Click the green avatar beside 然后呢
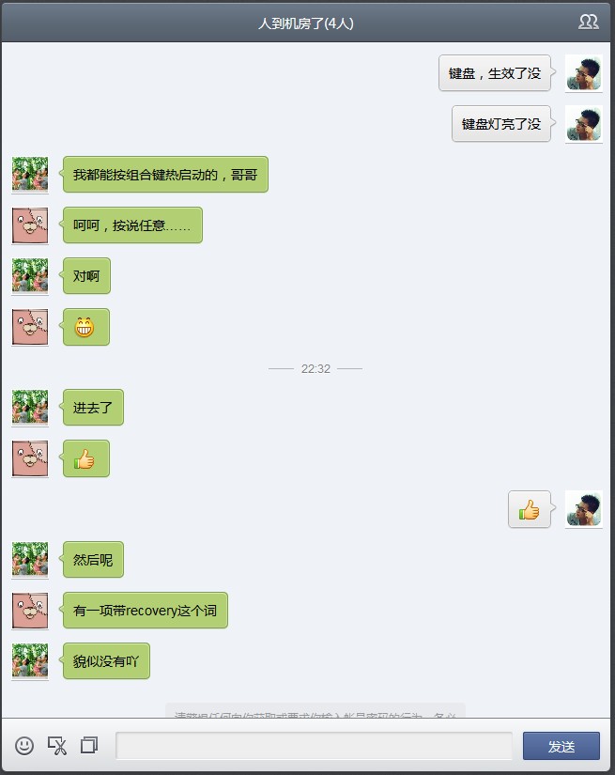This screenshot has width=615, height=775. click(x=30, y=560)
